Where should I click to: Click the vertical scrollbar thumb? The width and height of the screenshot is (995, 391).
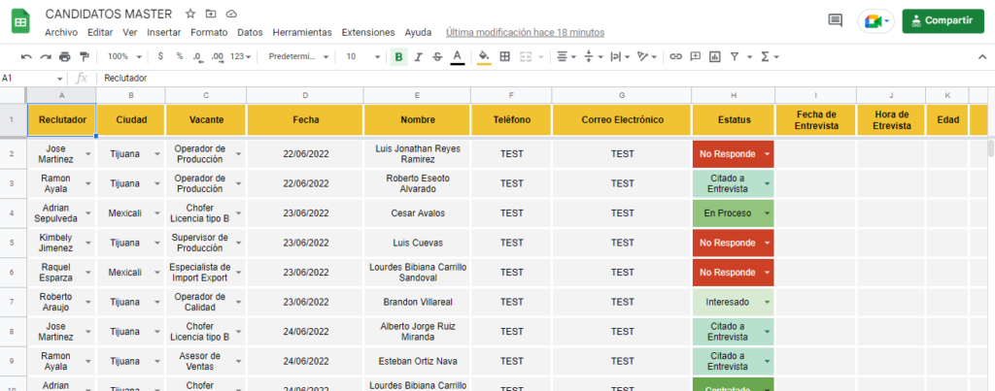click(x=990, y=148)
